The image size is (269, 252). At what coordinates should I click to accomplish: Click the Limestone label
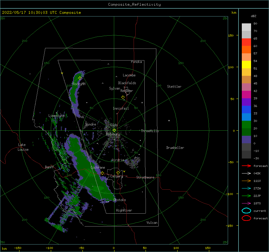56,116
